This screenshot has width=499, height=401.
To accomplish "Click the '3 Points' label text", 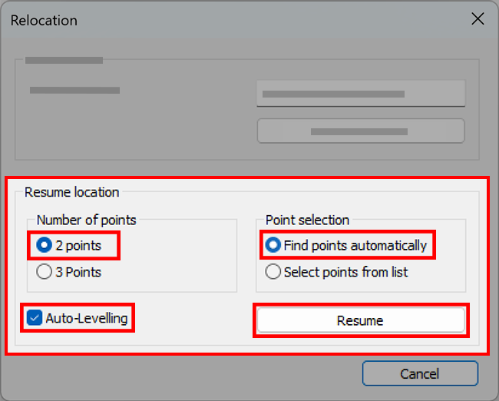I will coord(78,272).
